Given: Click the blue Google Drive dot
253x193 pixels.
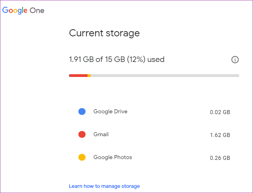Looking at the screenshot, I should tap(82, 112).
